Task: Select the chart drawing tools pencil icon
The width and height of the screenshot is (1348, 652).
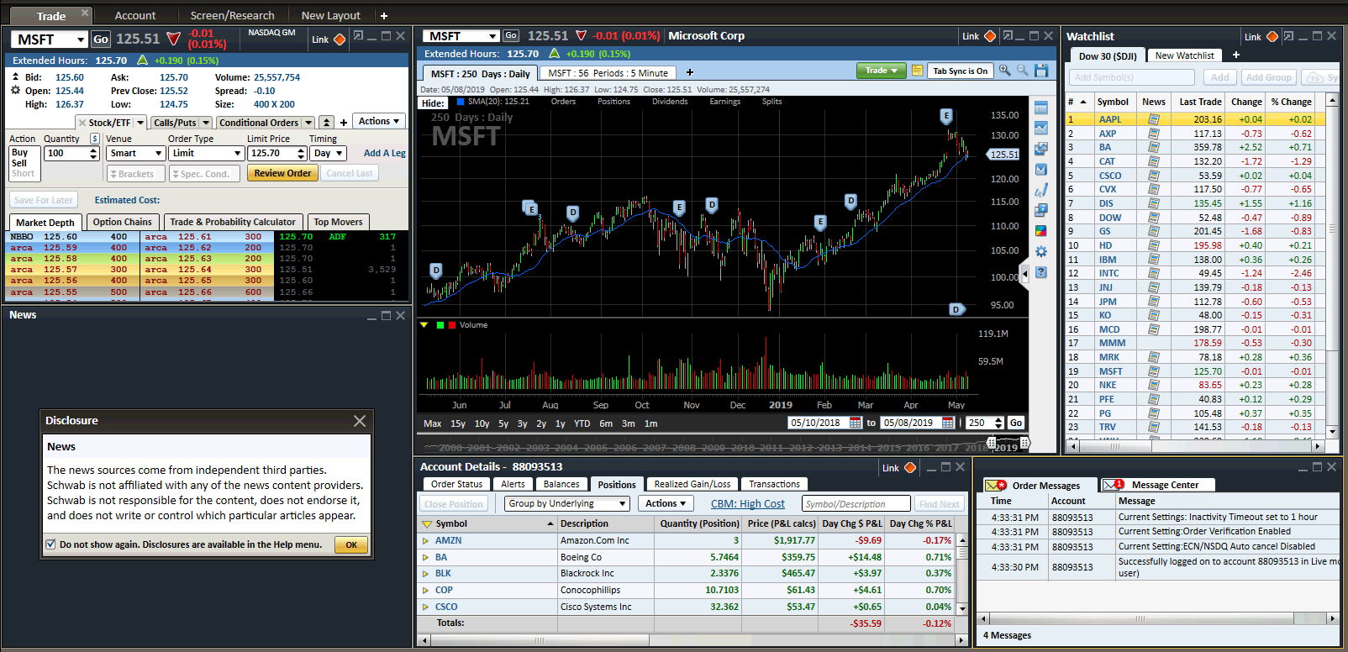Action: pos(1041,190)
